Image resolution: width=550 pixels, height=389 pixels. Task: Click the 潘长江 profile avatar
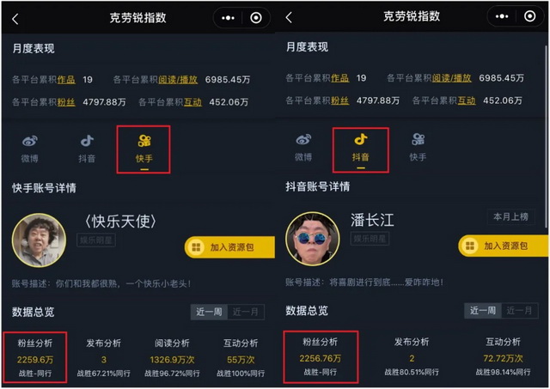[312, 239]
